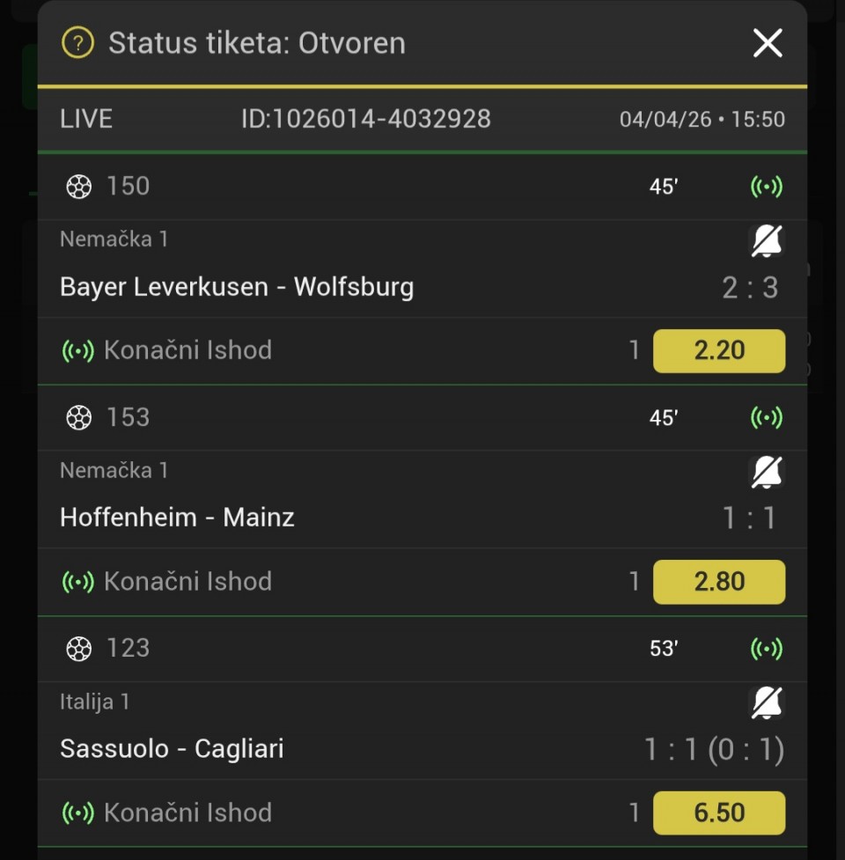Close the ticket status dialog
This screenshot has height=860, width=845.
click(x=768, y=43)
